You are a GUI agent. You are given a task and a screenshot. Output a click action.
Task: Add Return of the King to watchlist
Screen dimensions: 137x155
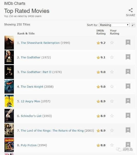128,130
